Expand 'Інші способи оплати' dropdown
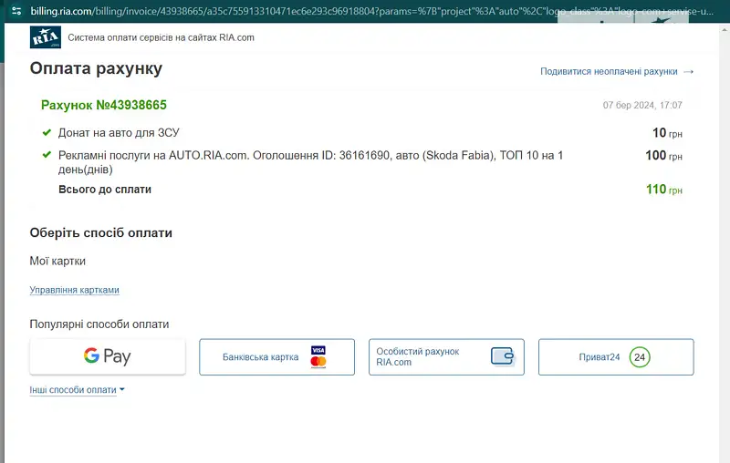Viewport: 730px width, 463px height. pyautogui.click(x=77, y=390)
